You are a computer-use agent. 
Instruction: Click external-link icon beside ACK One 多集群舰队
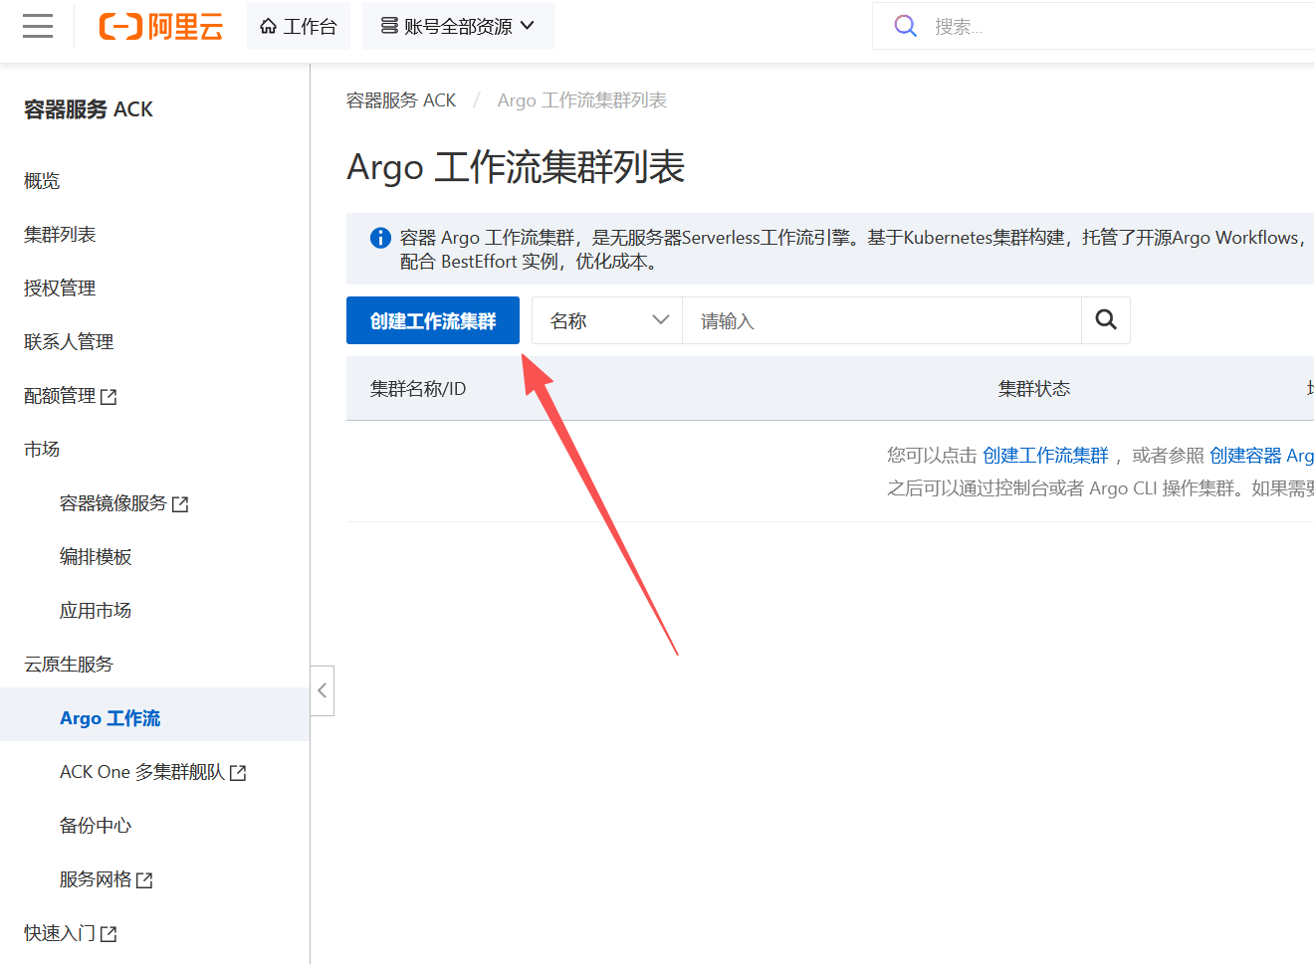tap(238, 773)
